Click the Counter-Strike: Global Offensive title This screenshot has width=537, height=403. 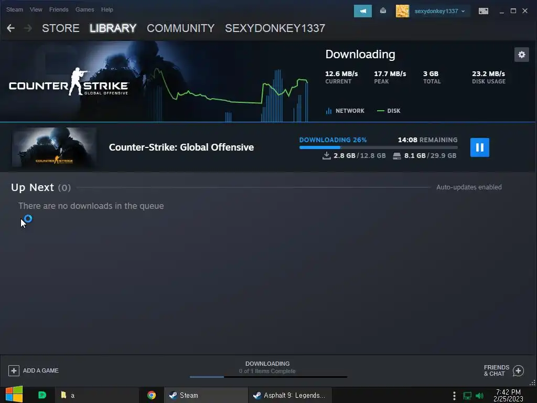181,147
